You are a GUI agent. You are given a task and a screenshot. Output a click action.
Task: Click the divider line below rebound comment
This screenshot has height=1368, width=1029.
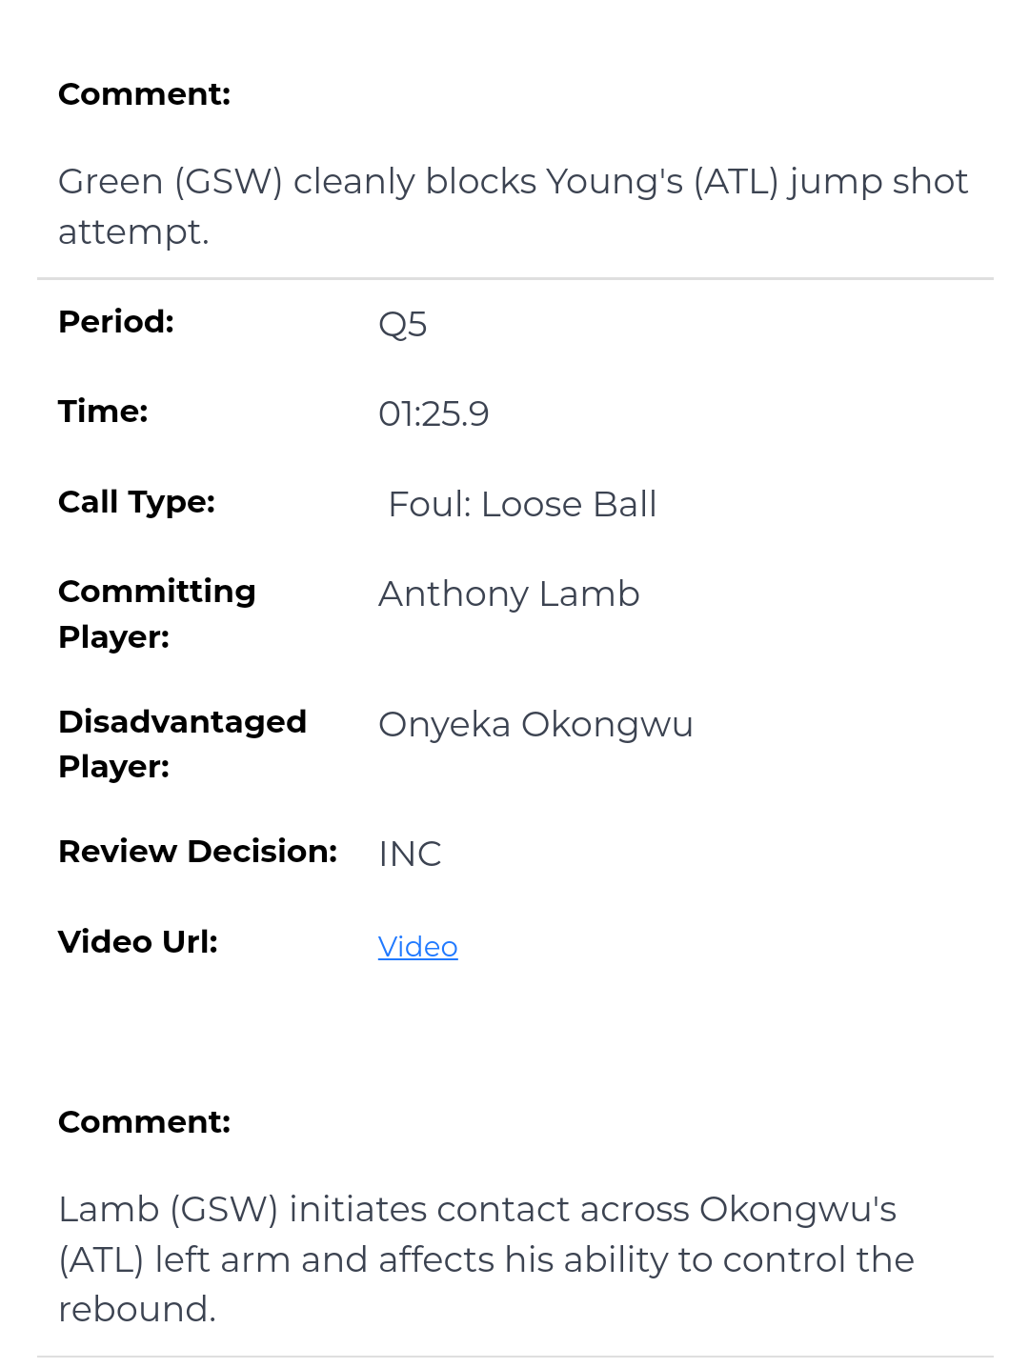(x=514, y=1357)
